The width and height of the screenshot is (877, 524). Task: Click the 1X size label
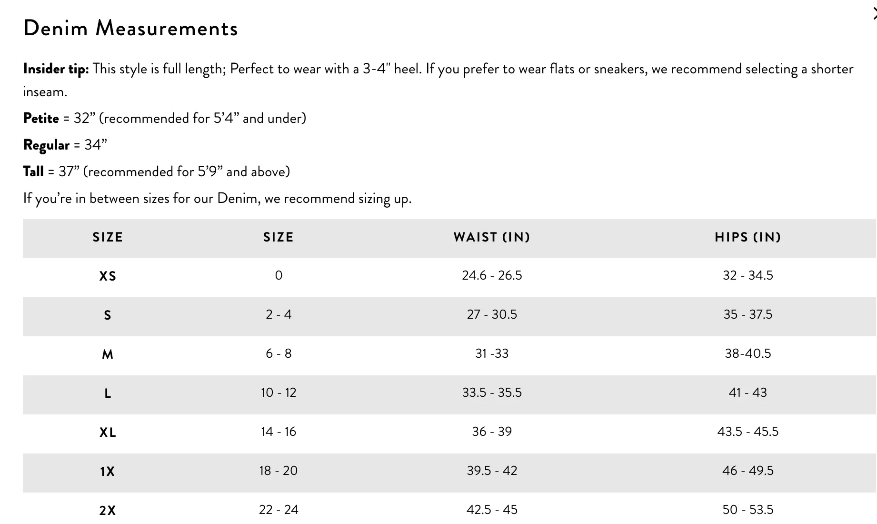108,472
